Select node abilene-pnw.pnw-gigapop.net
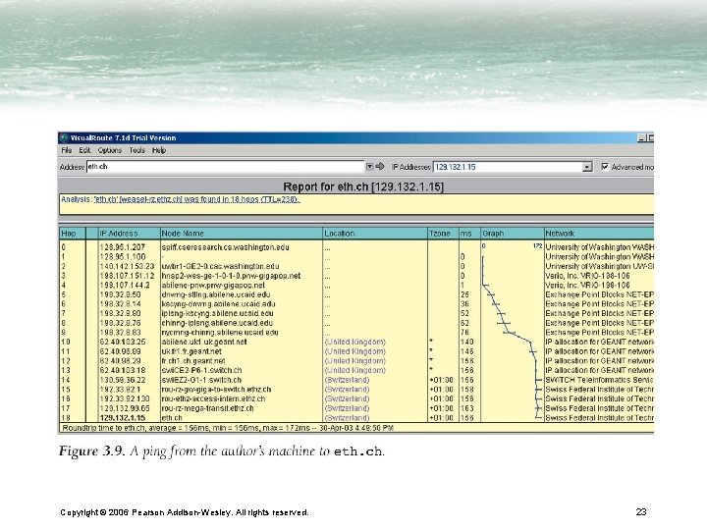The image size is (707, 530). (x=213, y=286)
